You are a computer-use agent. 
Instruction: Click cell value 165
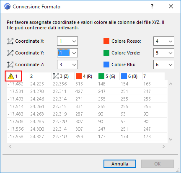pyautogui.click(x=147, y=84)
